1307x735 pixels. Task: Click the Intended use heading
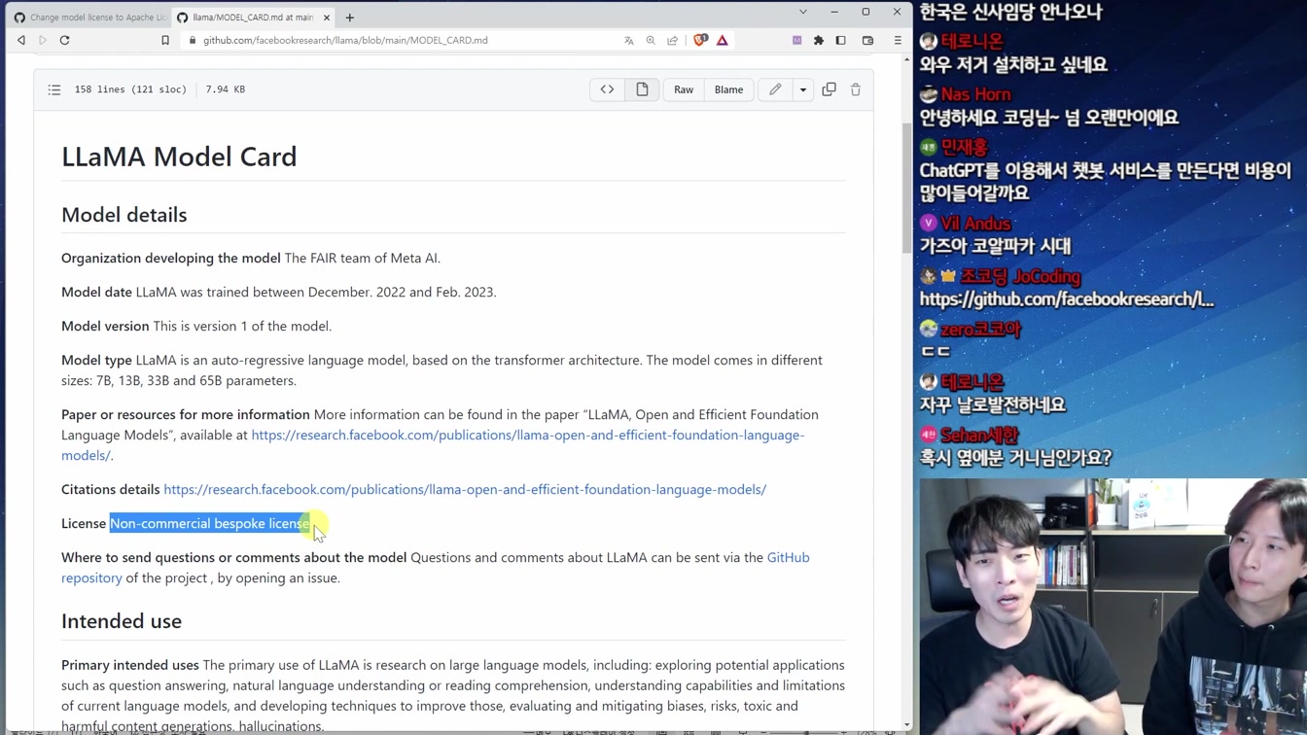[122, 621]
